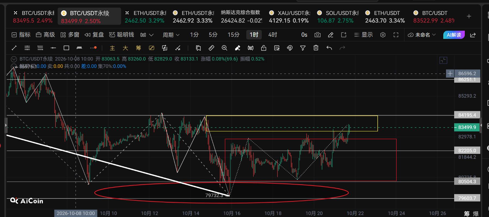Open the ruler measurement tool
This screenshot has height=217, width=489.
click(x=211, y=48)
